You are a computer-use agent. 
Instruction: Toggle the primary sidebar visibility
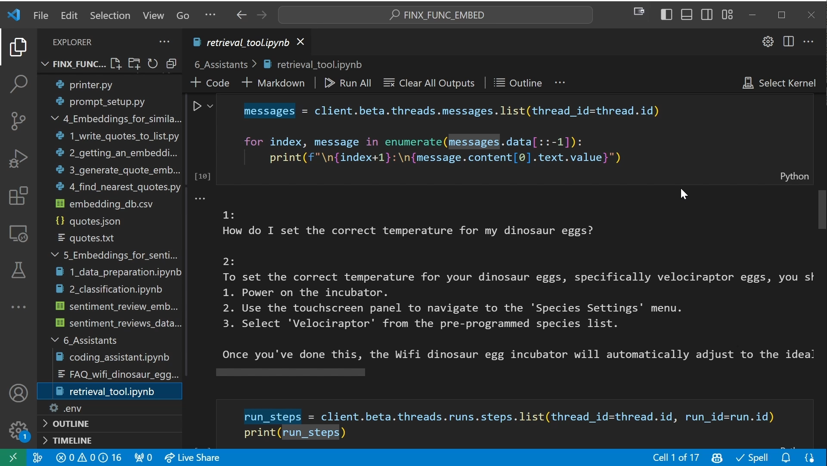tap(666, 14)
